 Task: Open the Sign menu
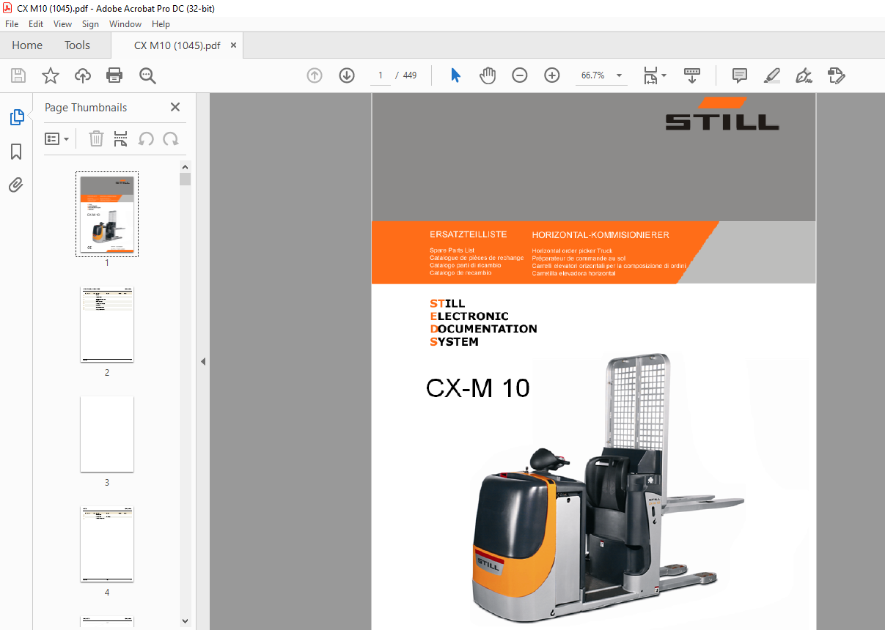click(91, 24)
